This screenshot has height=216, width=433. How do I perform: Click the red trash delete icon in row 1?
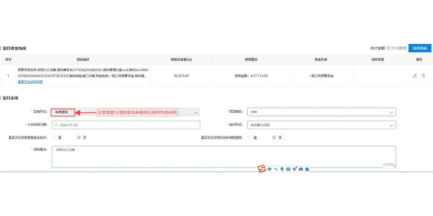424,76
